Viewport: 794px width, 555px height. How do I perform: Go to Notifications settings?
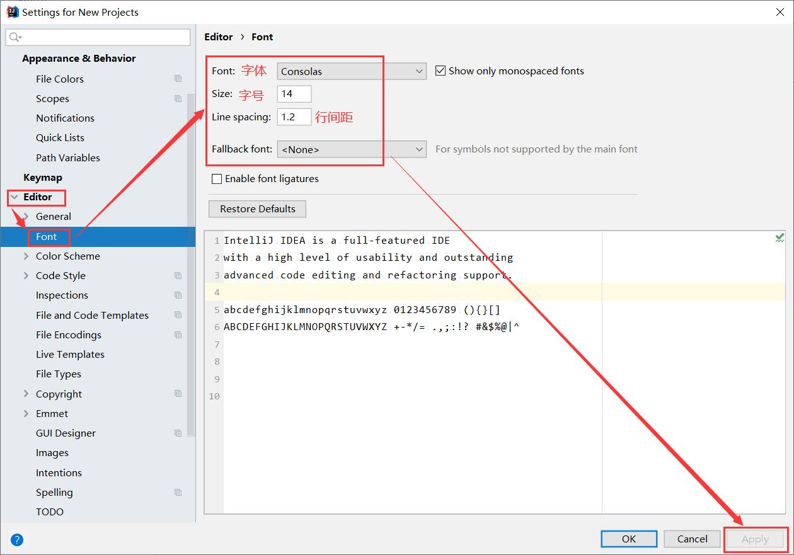(x=65, y=118)
